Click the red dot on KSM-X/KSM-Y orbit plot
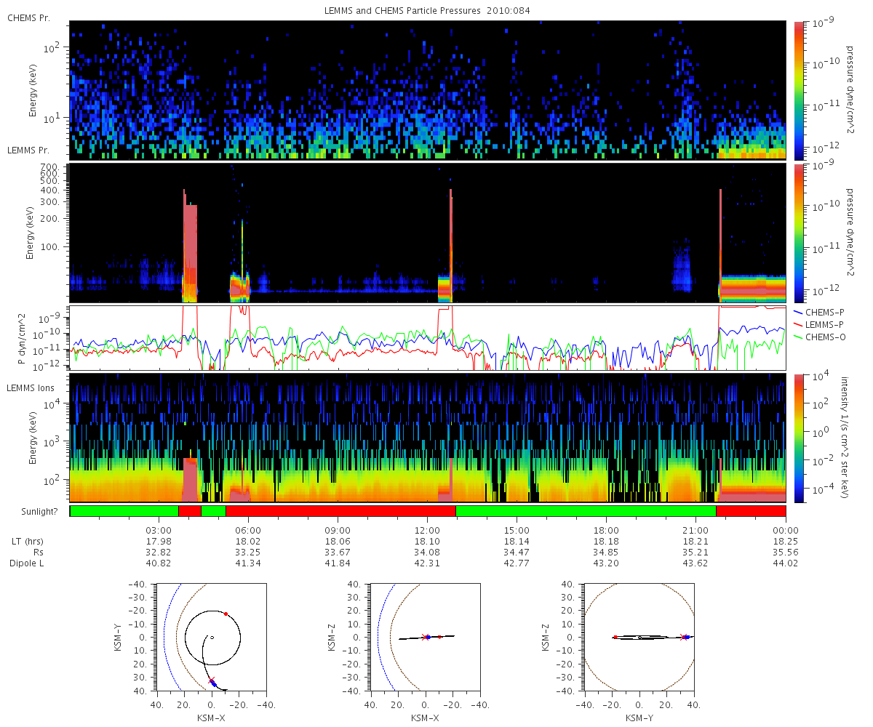Image resolution: width=873 pixels, height=727 pixels. point(226,614)
